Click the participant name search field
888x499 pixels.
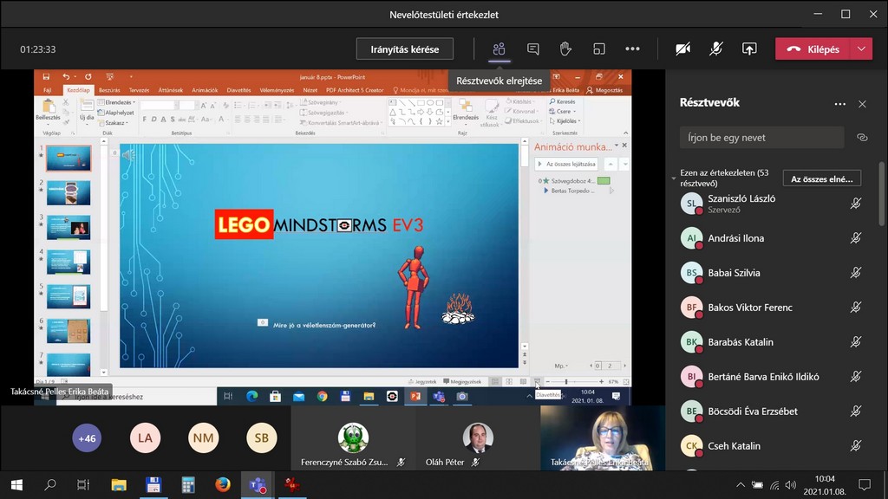tap(761, 138)
